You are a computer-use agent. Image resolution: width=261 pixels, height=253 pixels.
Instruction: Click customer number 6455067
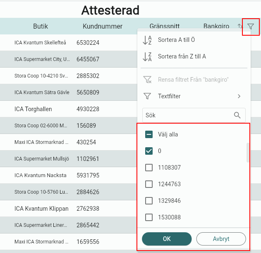[88, 59]
